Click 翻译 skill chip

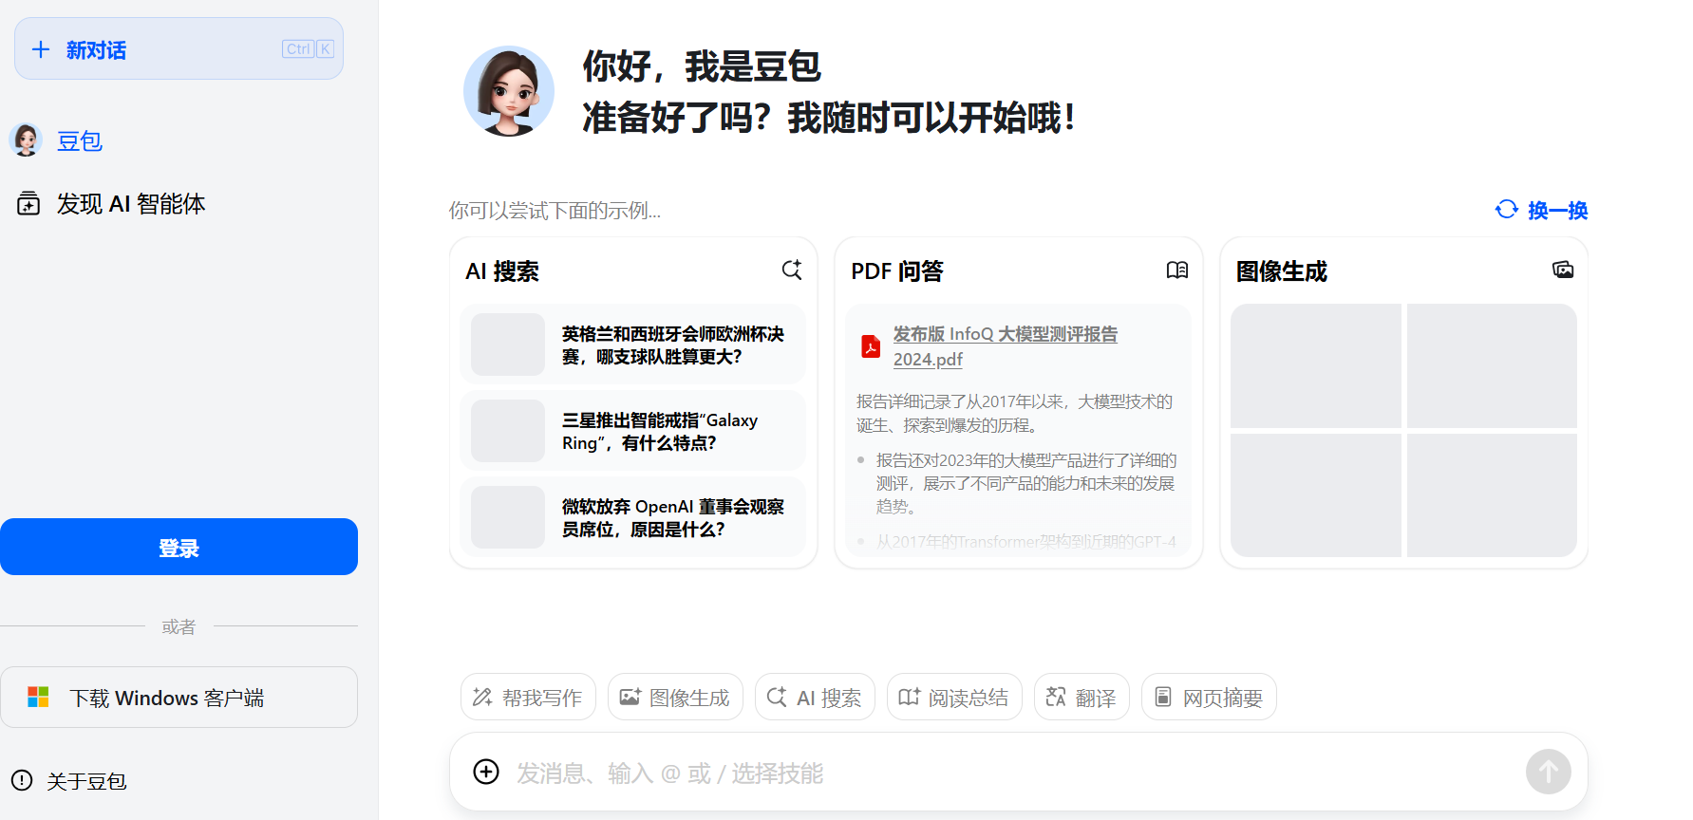pos(1082,698)
